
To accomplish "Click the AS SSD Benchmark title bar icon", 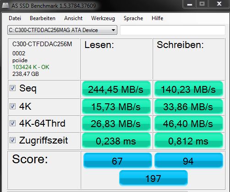I will 5,6.
